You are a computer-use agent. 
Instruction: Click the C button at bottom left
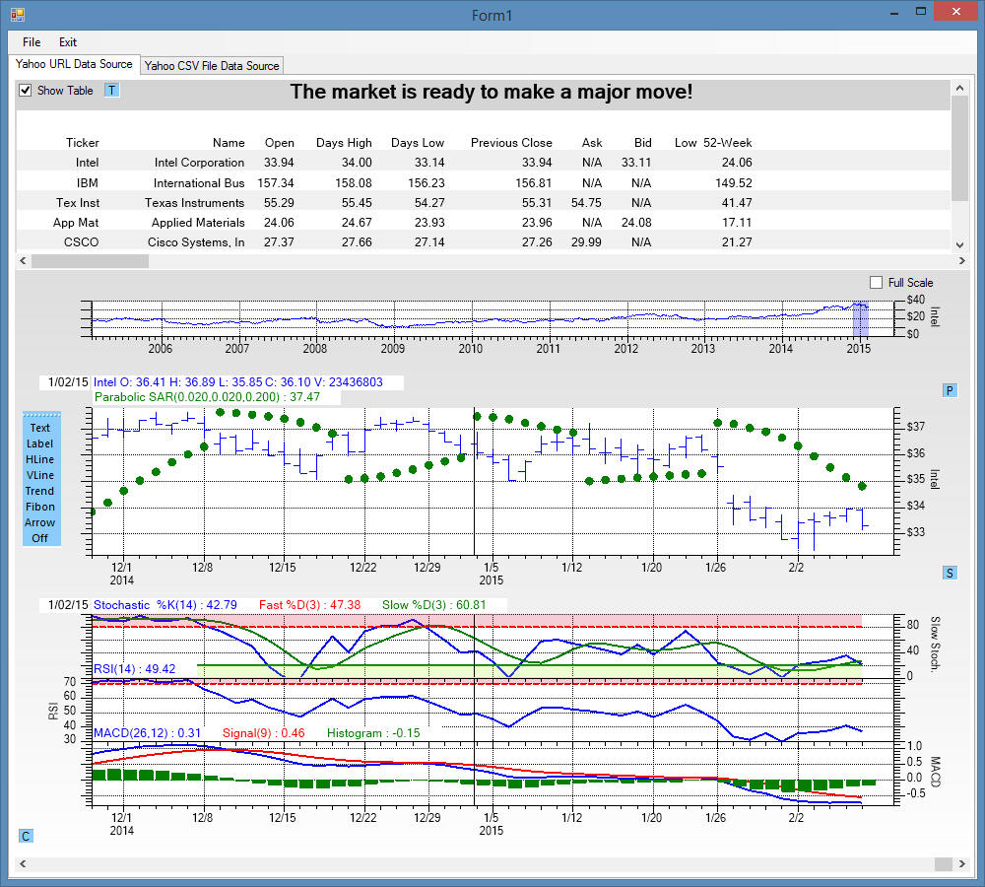coord(26,836)
